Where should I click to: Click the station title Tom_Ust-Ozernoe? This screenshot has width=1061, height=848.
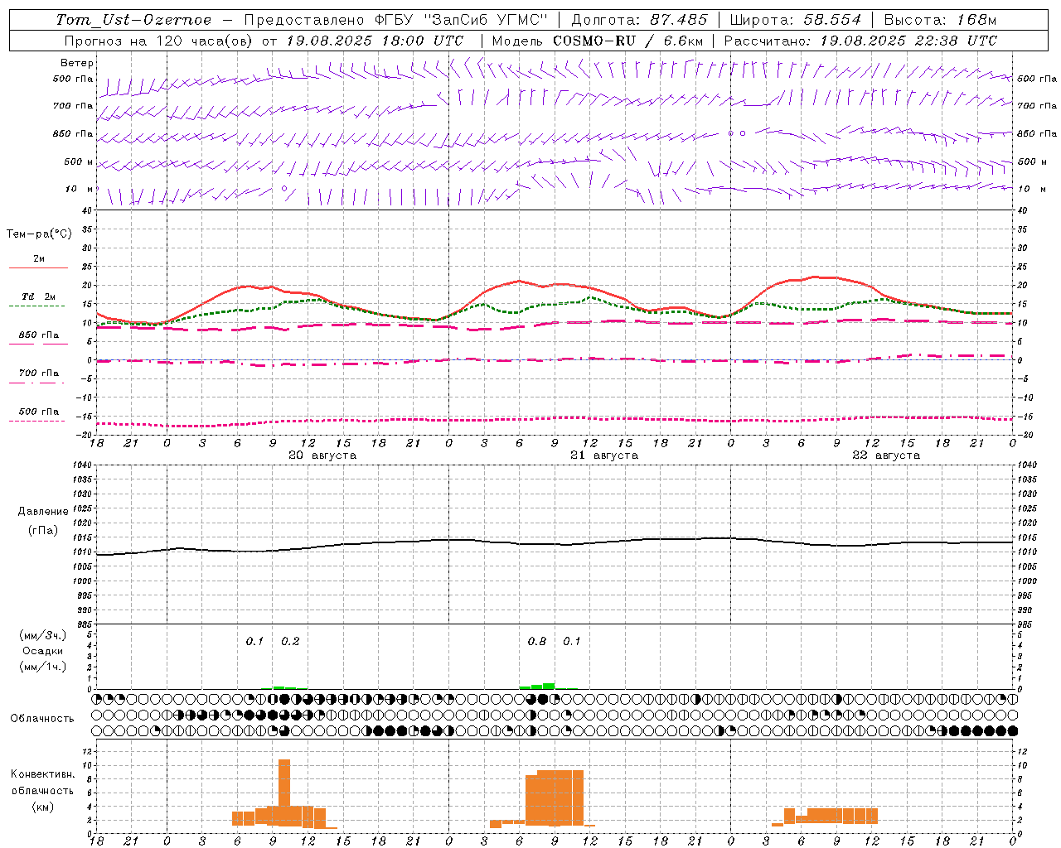133,20
